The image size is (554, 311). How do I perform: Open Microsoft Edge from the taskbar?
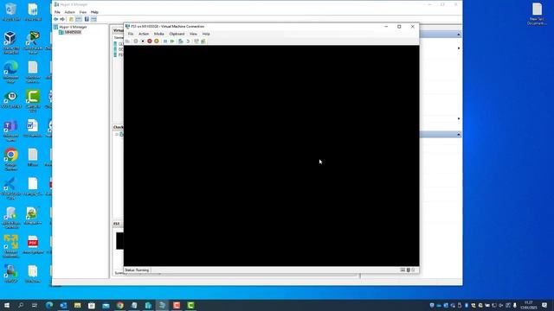[x=49, y=305]
